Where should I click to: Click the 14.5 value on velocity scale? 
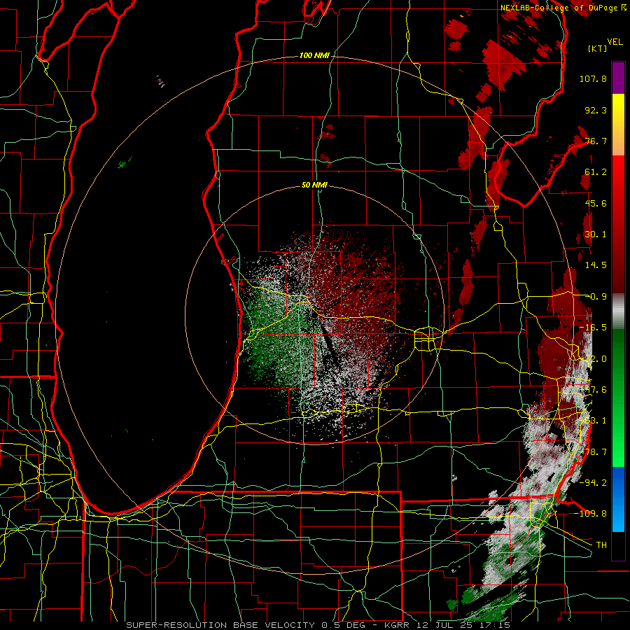click(596, 265)
